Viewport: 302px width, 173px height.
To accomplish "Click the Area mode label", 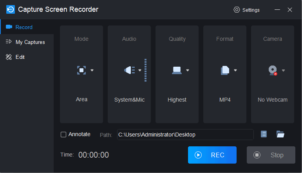I will click(81, 99).
